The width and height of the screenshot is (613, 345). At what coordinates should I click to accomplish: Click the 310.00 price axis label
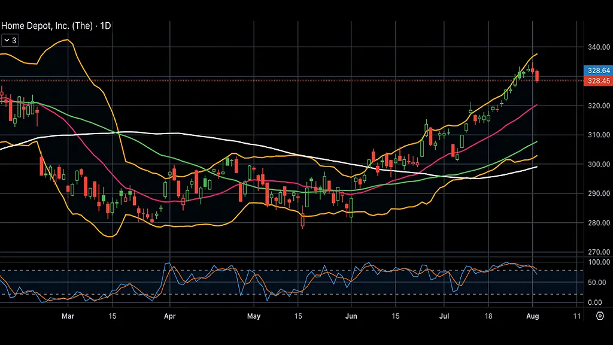599,135
